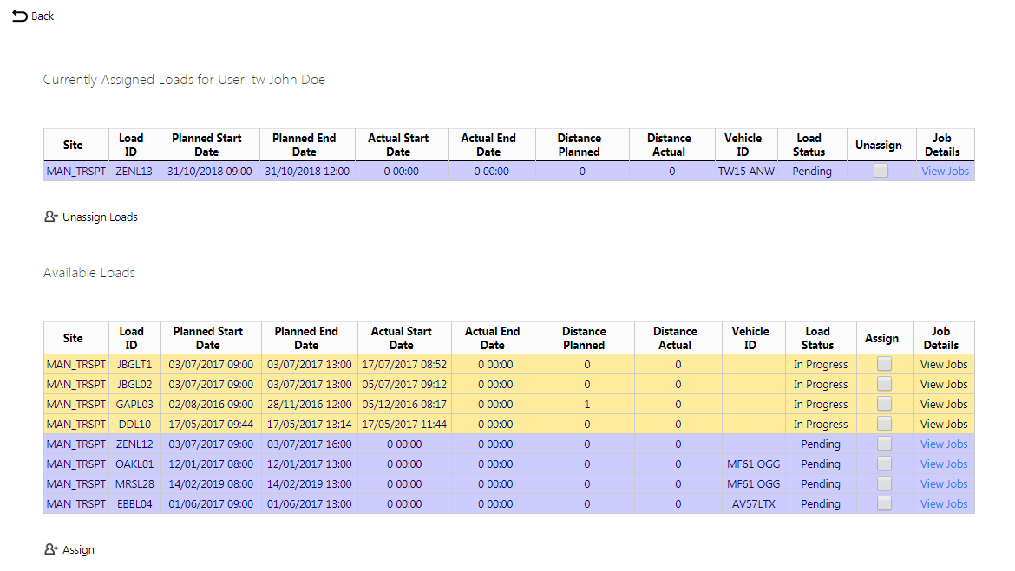Click Load Status header in assigned loads table
The width and height of the screenshot is (1015, 571).
(x=809, y=145)
